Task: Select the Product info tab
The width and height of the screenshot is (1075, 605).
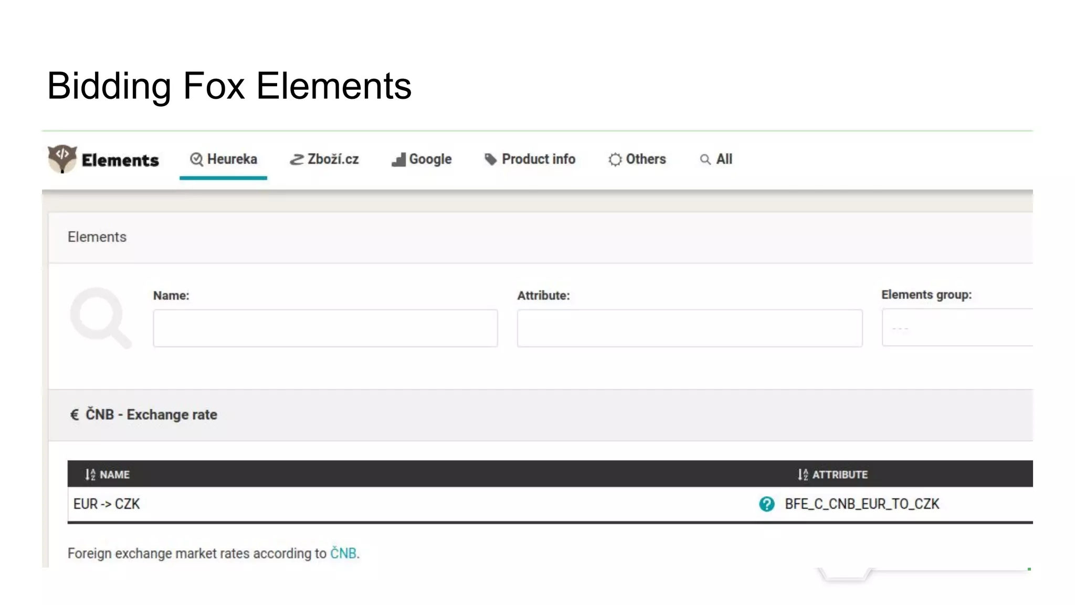Action: [x=530, y=159]
